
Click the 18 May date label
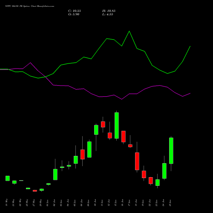[x=6, y=202]
